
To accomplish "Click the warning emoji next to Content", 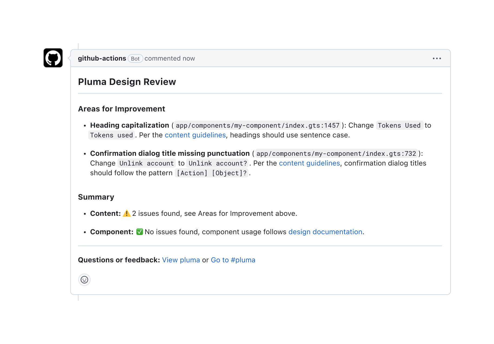I will pyautogui.click(x=126, y=213).
